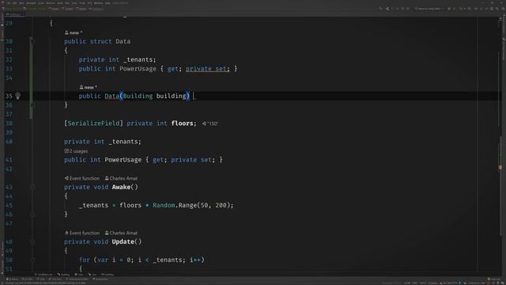Click "Event function" hint above Awake
The image size is (506, 285).
[82, 178]
